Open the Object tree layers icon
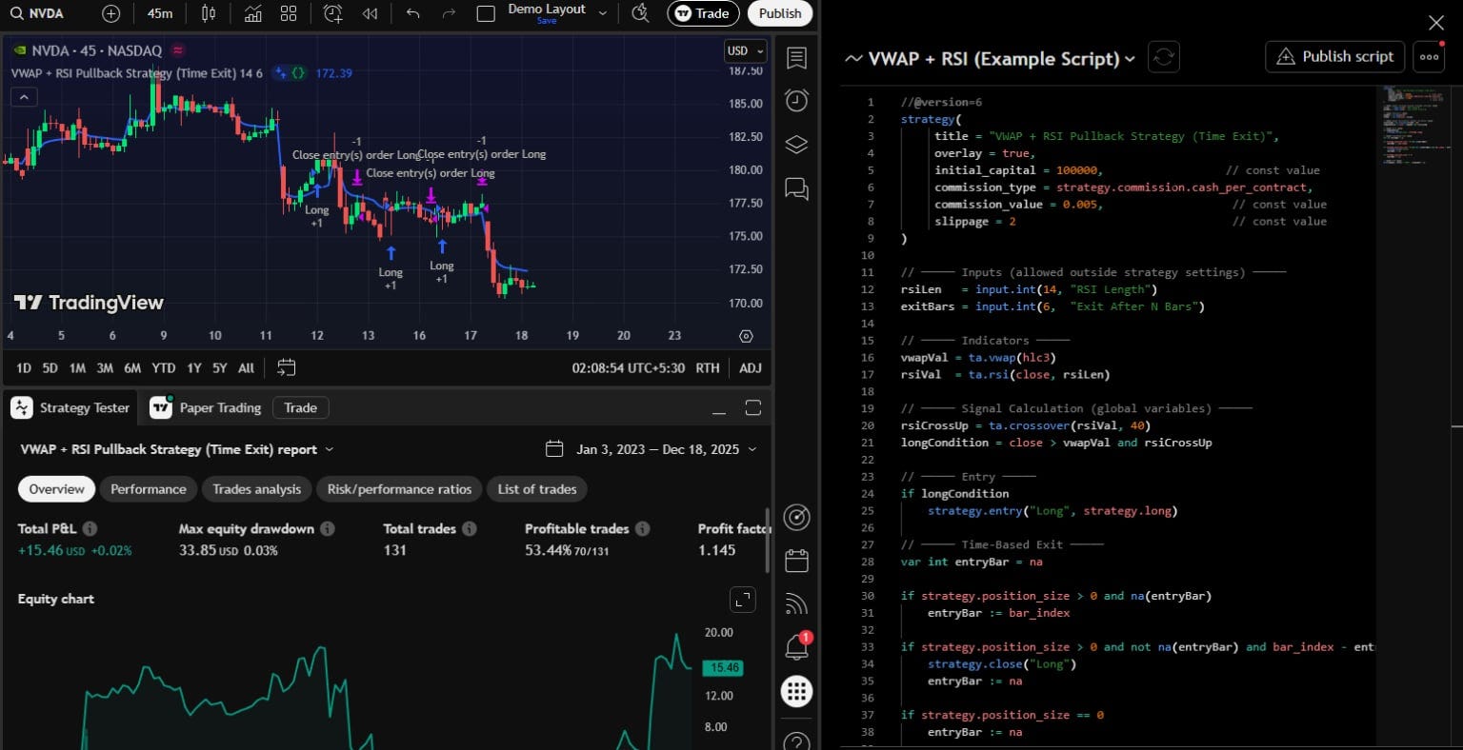 796,145
